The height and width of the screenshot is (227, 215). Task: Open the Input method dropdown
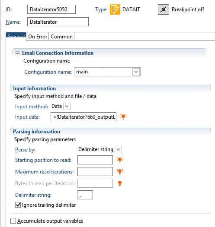67,107
